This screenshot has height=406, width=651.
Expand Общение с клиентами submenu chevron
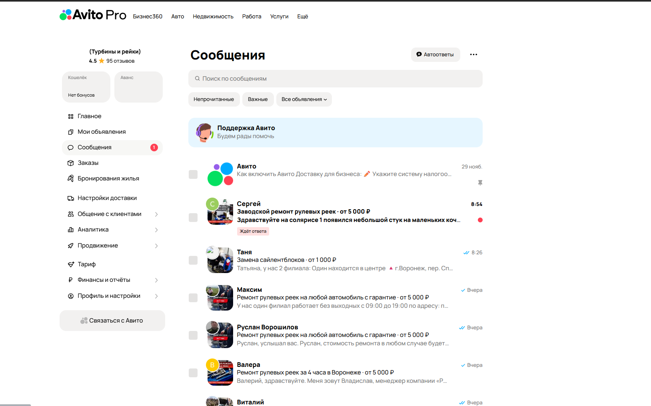click(x=156, y=214)
